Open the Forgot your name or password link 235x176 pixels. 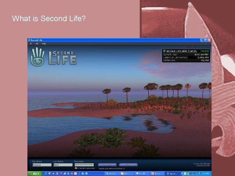point(112,169)
